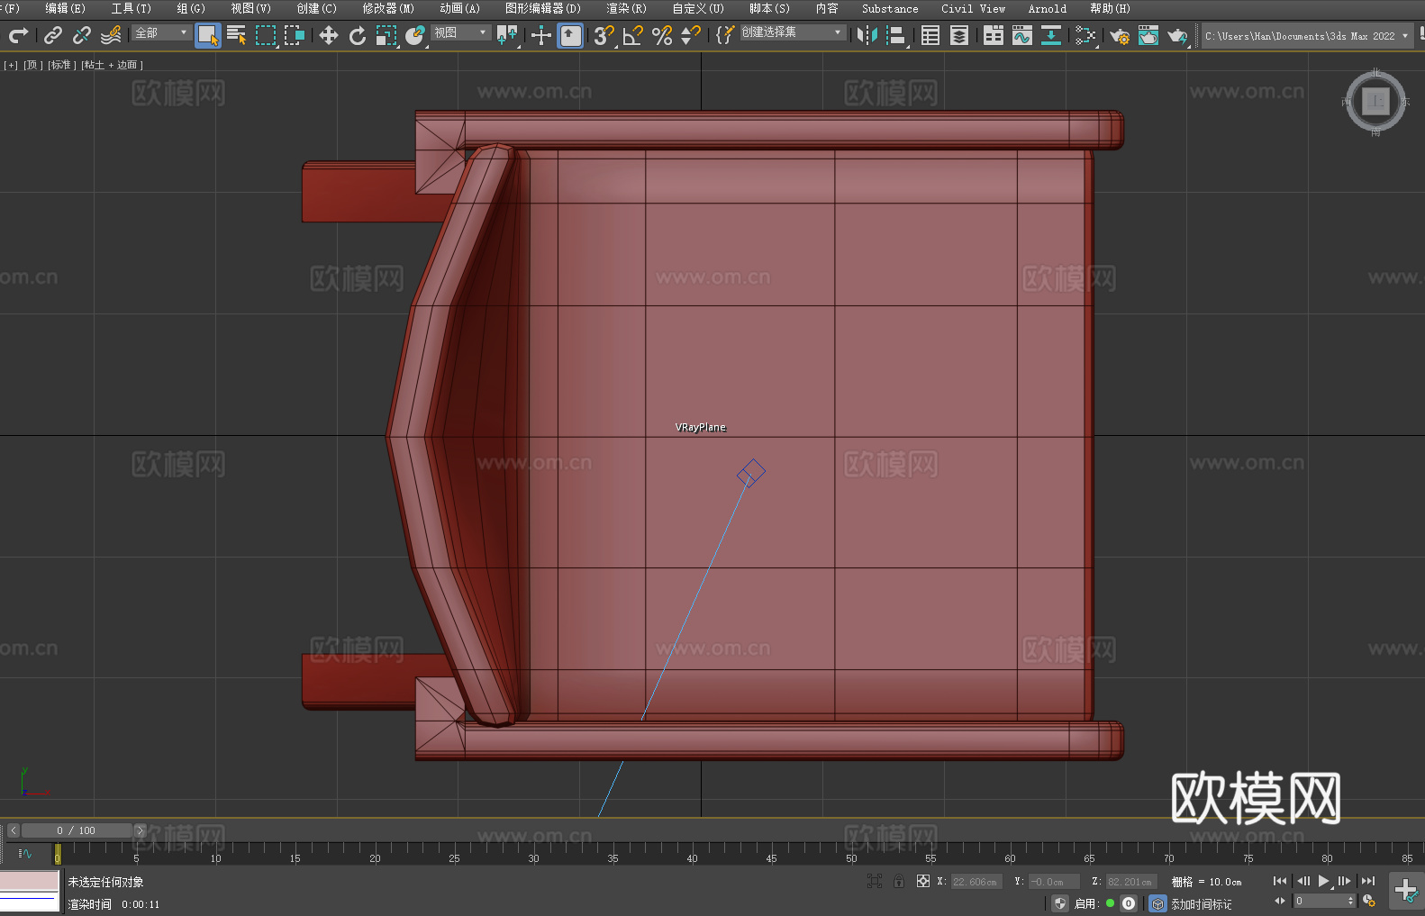The height and width of the screenshot is (916, 1425).
Task: Open the Select by Name list icon
Action: [237, 35]
